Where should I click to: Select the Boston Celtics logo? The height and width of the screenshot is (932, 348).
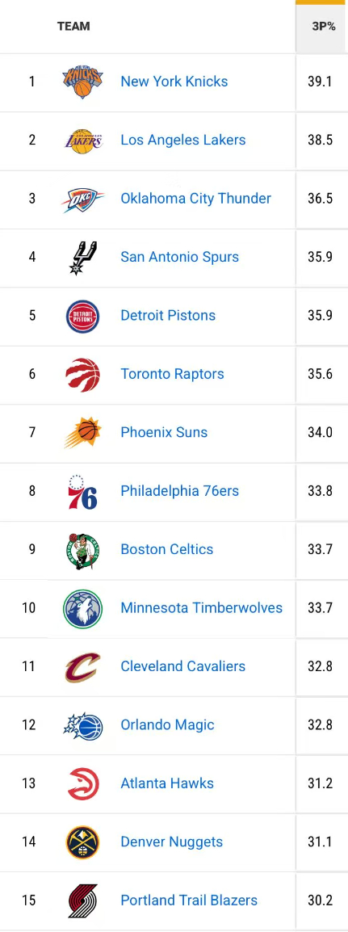coord(82,550)
